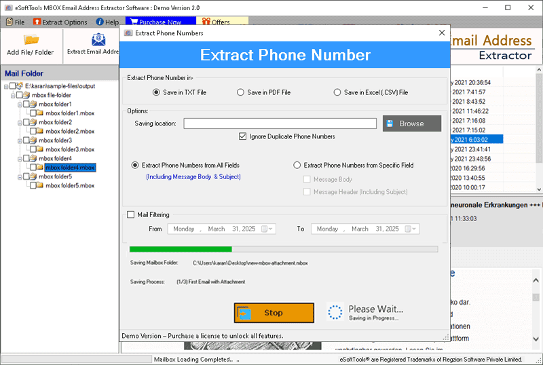The height and width of the screenshot is (365, 543).
Task: Click the Mail Folder panel header
Action: pos(60,73)
